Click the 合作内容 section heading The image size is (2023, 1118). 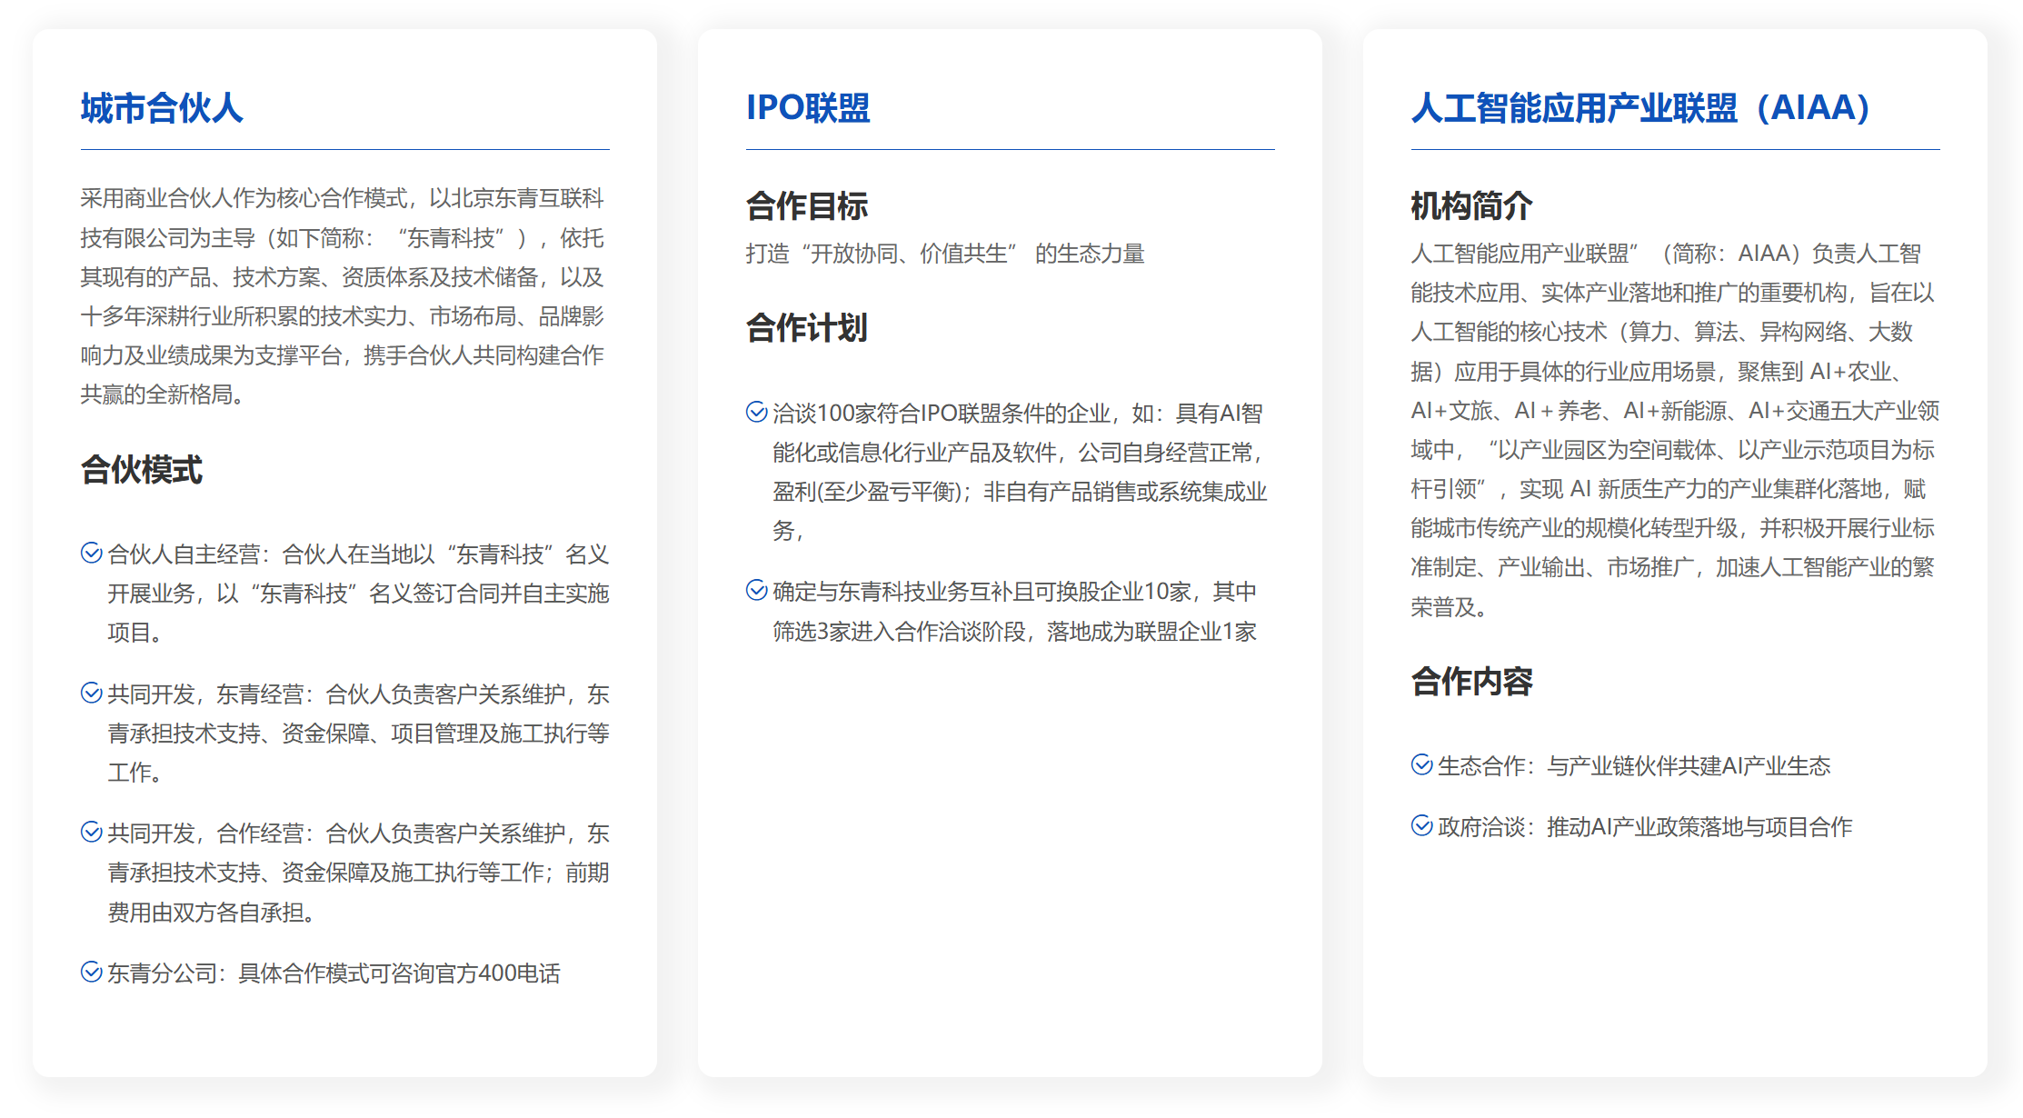1471,682
